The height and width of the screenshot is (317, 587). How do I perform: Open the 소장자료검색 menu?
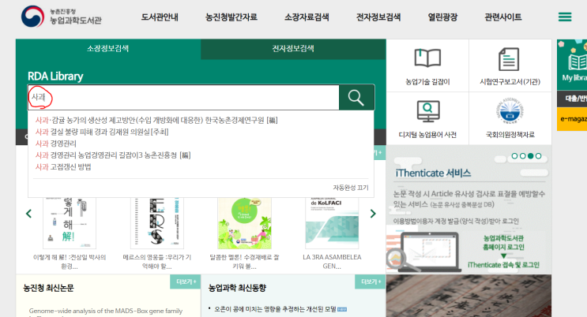[307, 17]
